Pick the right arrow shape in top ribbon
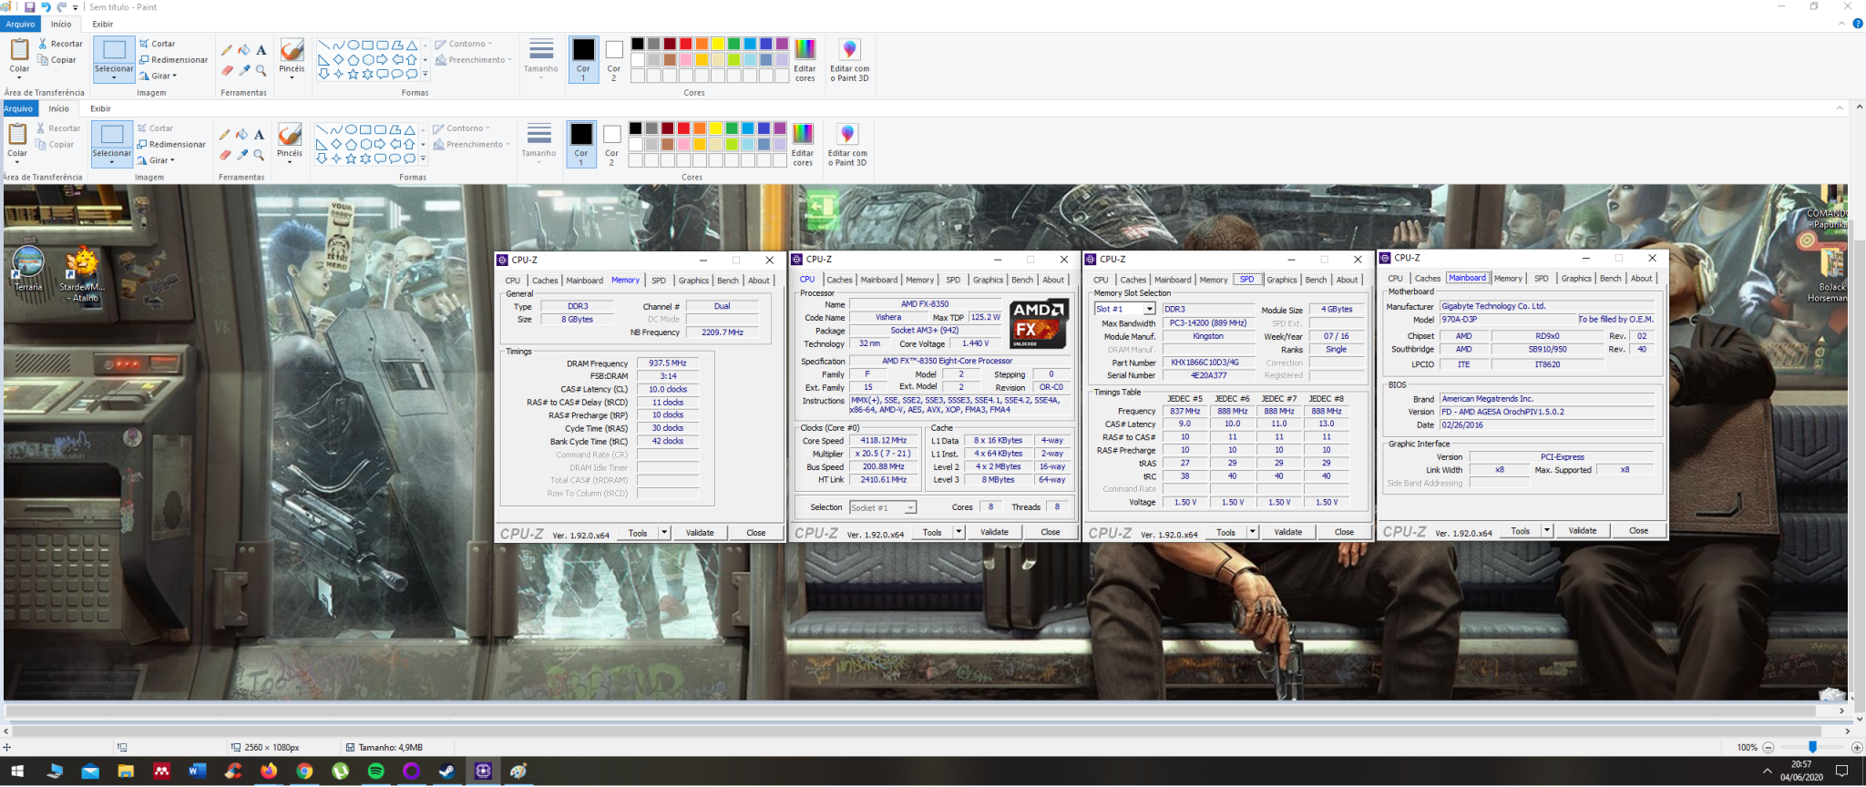This screenshot has height=787, width=1866. tap(382, 59)
